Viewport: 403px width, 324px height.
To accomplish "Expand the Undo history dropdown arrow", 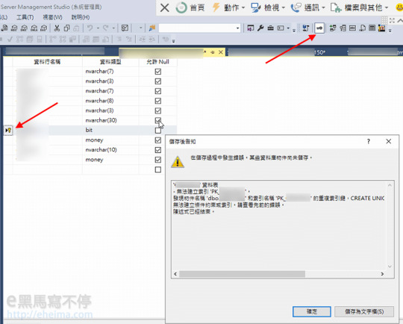I will [98, 28].
